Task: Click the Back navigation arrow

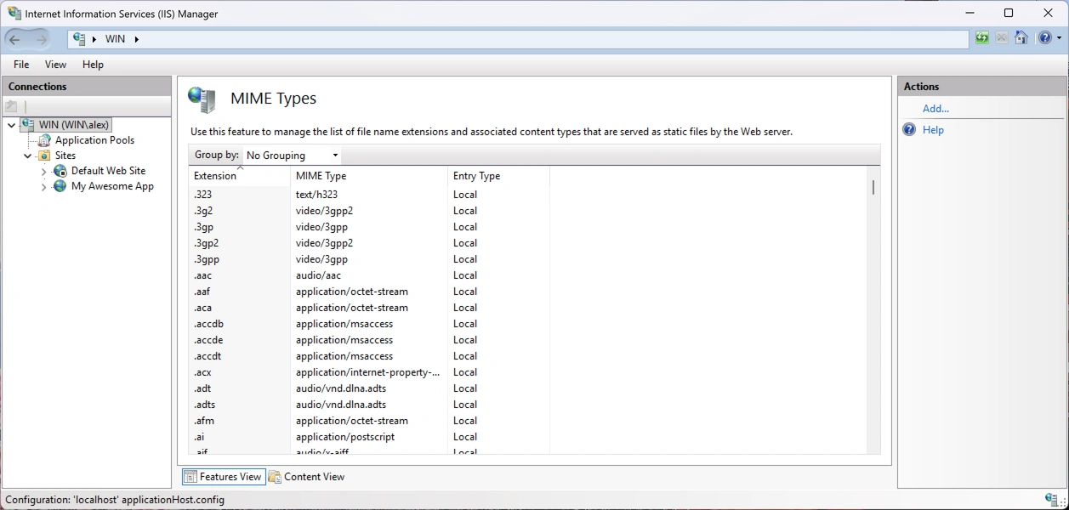Action: (x=15, y=39)
